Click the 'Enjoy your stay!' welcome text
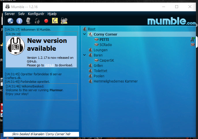Image resolution: width=198 pixels, height=139 pixels. 17,94
